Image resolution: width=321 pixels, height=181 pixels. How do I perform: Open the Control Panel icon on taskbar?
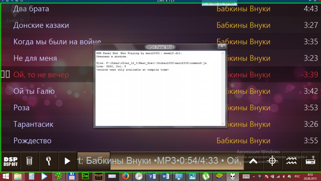(179, 176)
